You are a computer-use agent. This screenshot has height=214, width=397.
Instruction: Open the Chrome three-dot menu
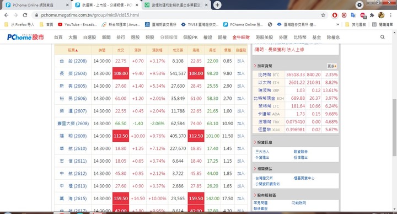point(391,15)
